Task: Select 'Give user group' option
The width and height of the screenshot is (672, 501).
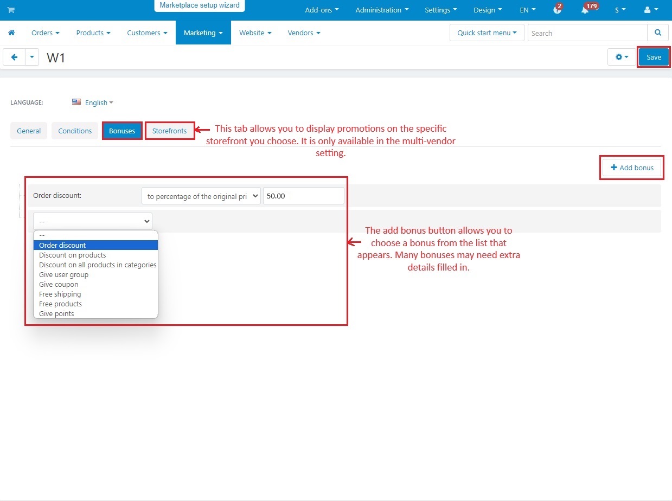Action: tap(95, 274)
